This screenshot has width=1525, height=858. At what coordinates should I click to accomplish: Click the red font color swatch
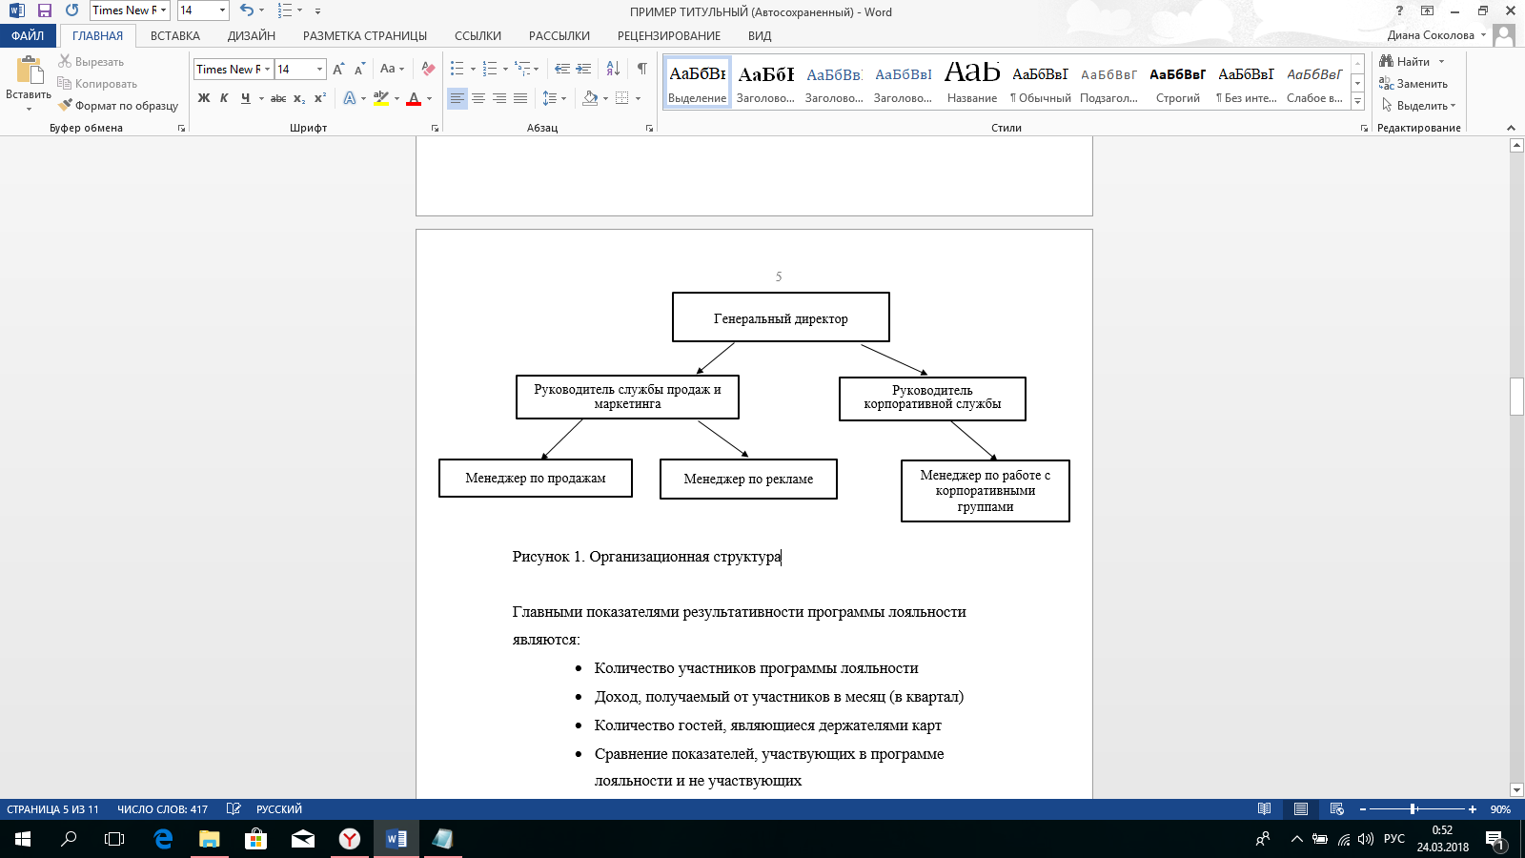tap(414, 98)
